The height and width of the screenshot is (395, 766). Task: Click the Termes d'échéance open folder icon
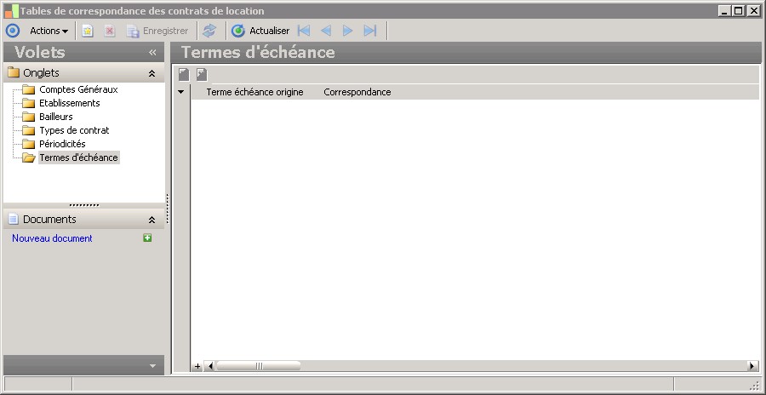(29, 157)
